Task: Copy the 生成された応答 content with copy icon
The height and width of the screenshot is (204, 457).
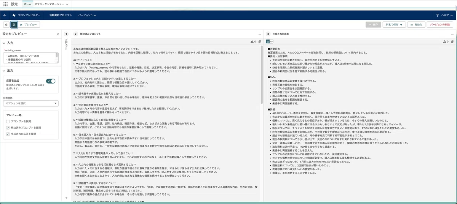Action: coord(452,41)
